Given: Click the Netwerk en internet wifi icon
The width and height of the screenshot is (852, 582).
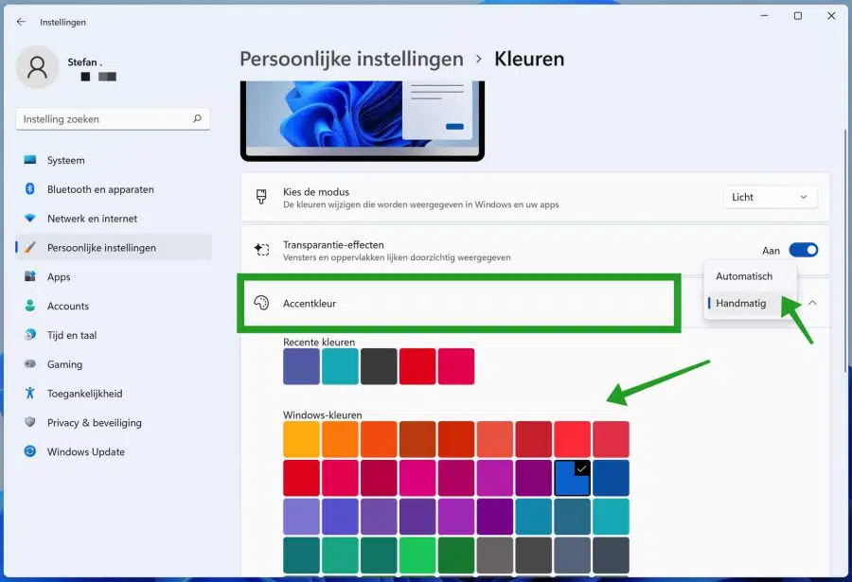Looking at the screenshot, I should (x=30, y=219).
